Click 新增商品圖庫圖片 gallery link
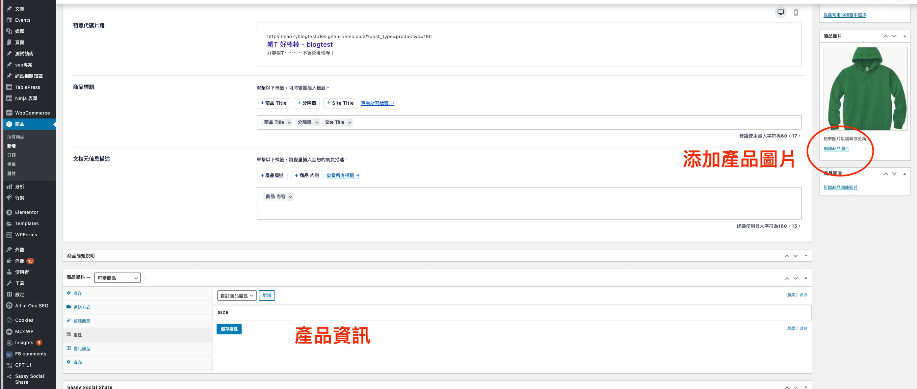917x389 pixels. coord(840,188)
